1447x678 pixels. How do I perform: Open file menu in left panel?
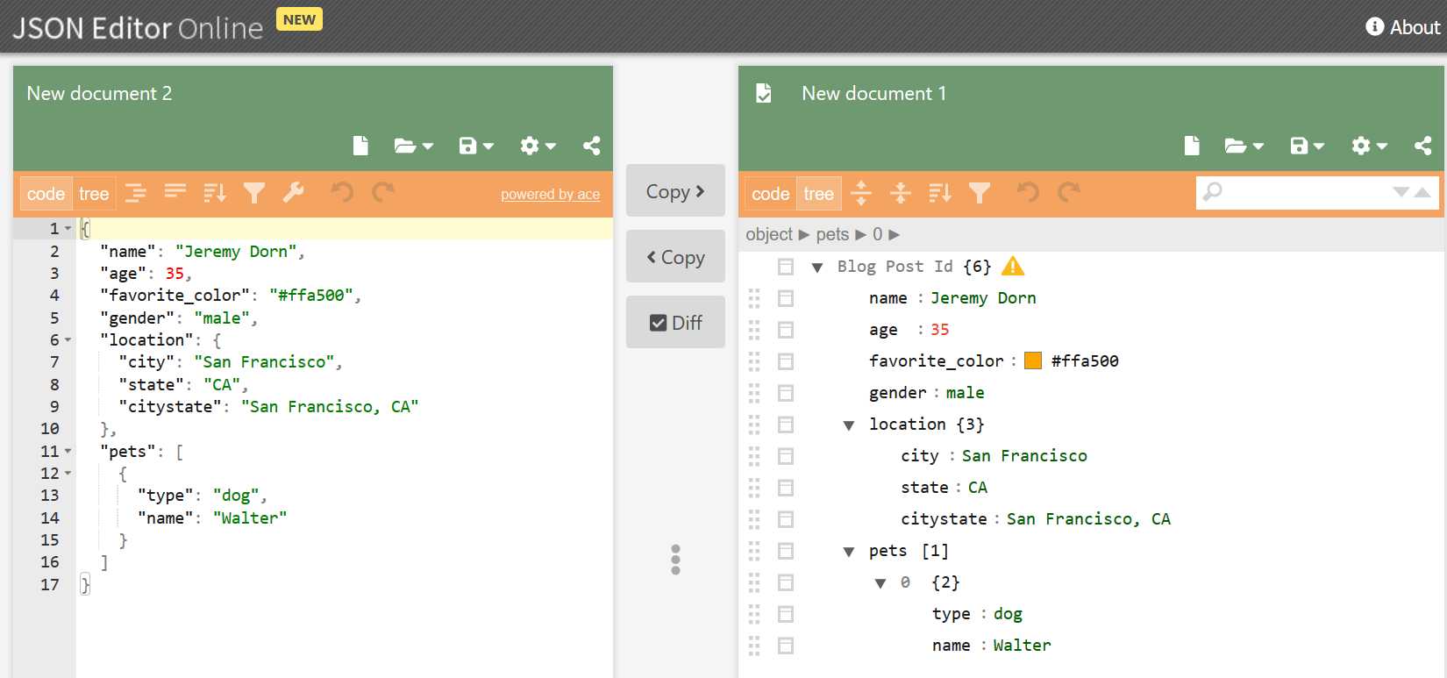coord(414,146)
